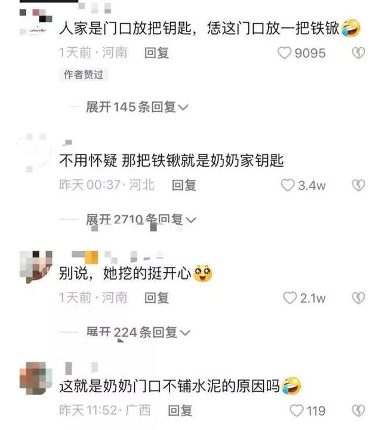Dislike the 河南 comment about 铁锨
Viewport: 382px width, 430px height.
click(358, 53)
